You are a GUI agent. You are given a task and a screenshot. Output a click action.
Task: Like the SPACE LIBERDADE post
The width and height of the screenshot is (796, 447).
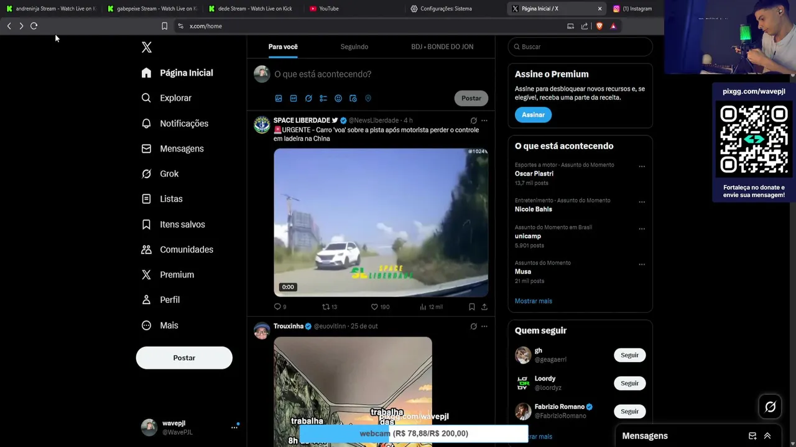pyautogui.click(x=380, y=307)
